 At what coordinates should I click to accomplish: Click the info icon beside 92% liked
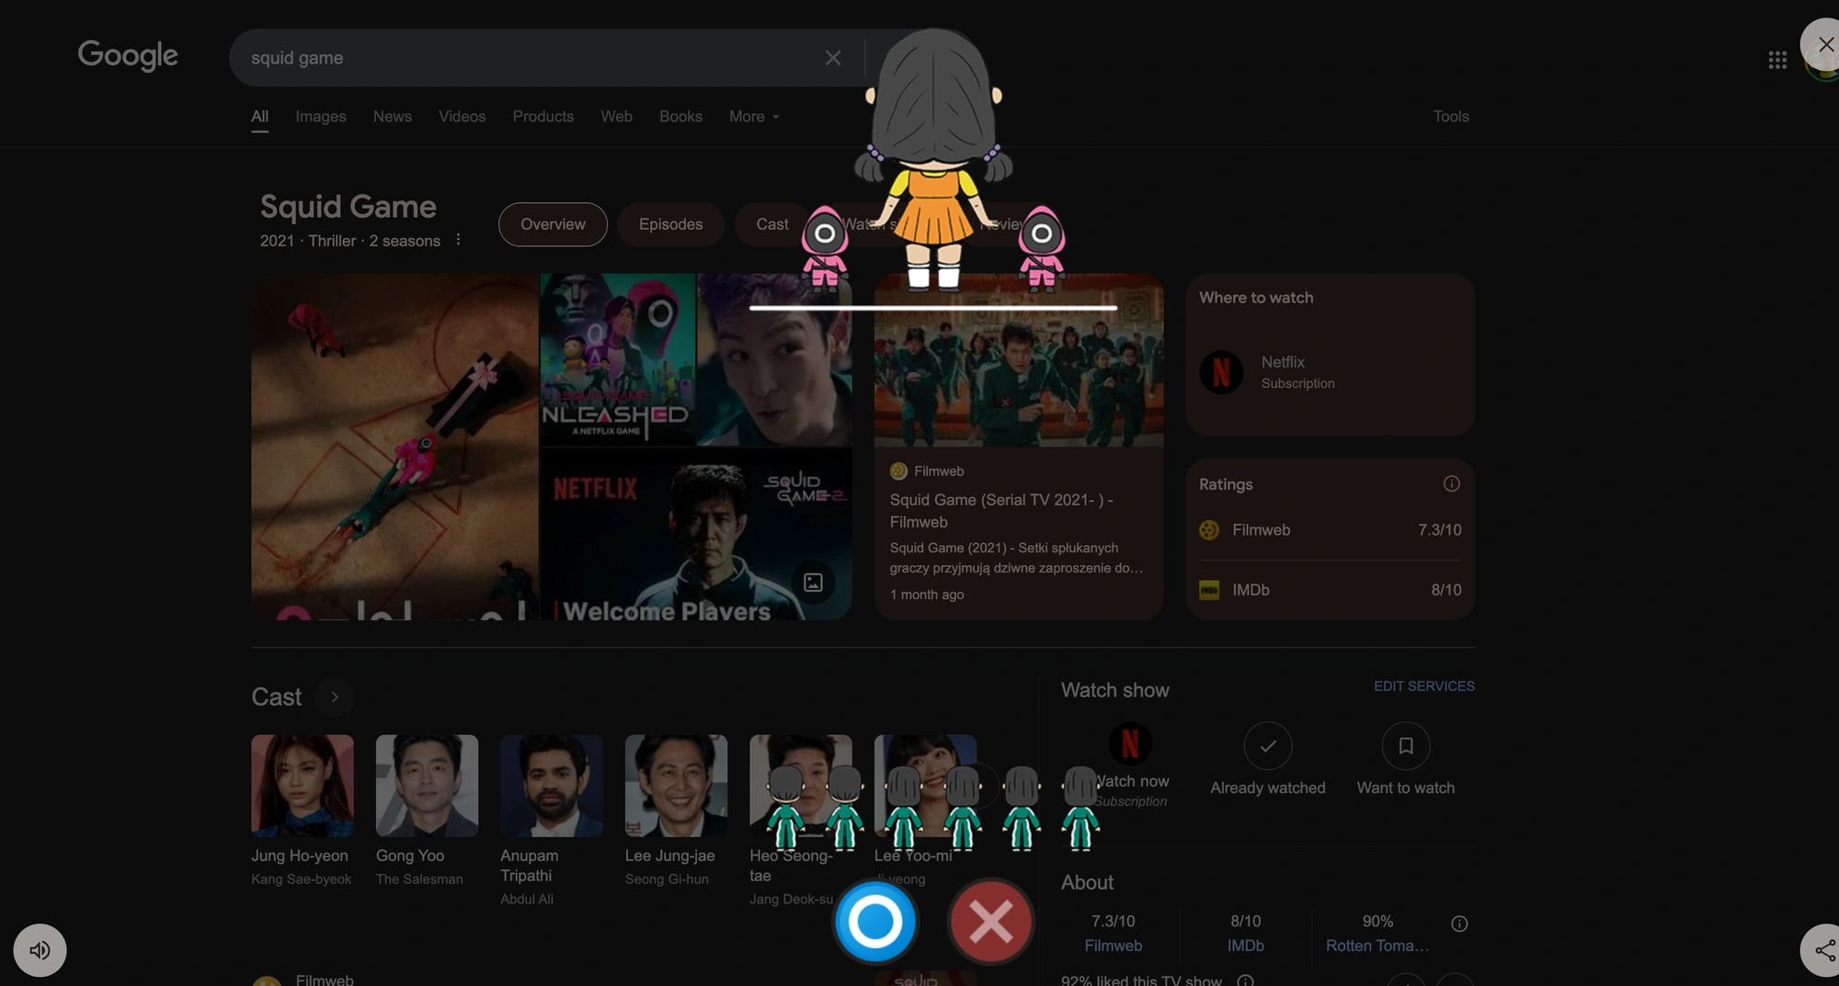point(1245,980)
